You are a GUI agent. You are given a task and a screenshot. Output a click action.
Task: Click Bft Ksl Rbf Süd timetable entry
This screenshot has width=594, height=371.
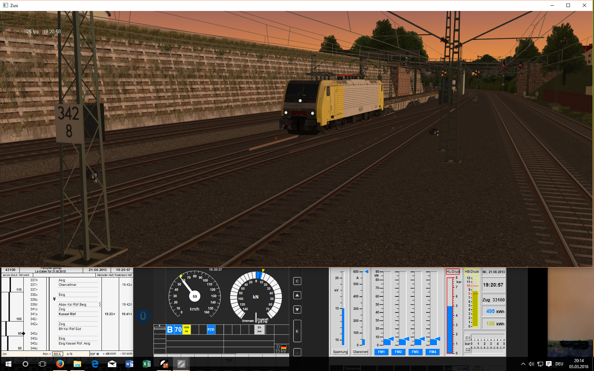coord(70,329)
